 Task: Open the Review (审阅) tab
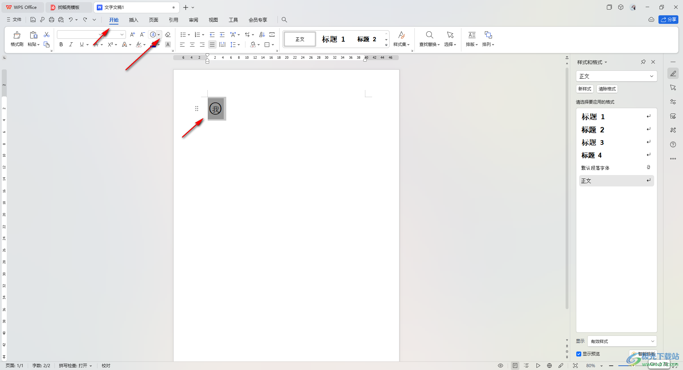click(194, 20)
